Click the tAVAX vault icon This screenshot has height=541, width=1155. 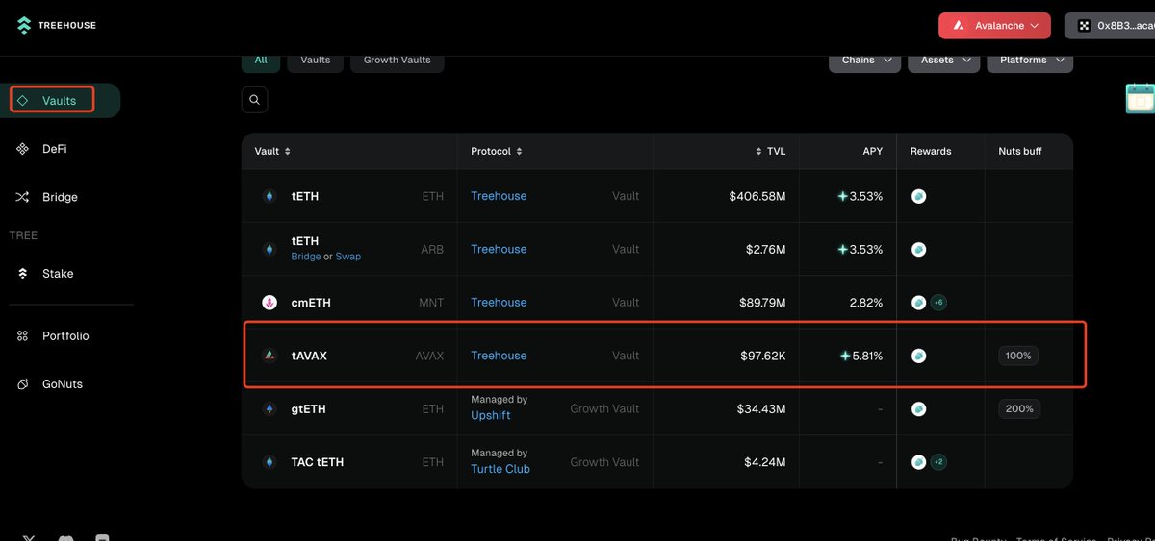269,356
